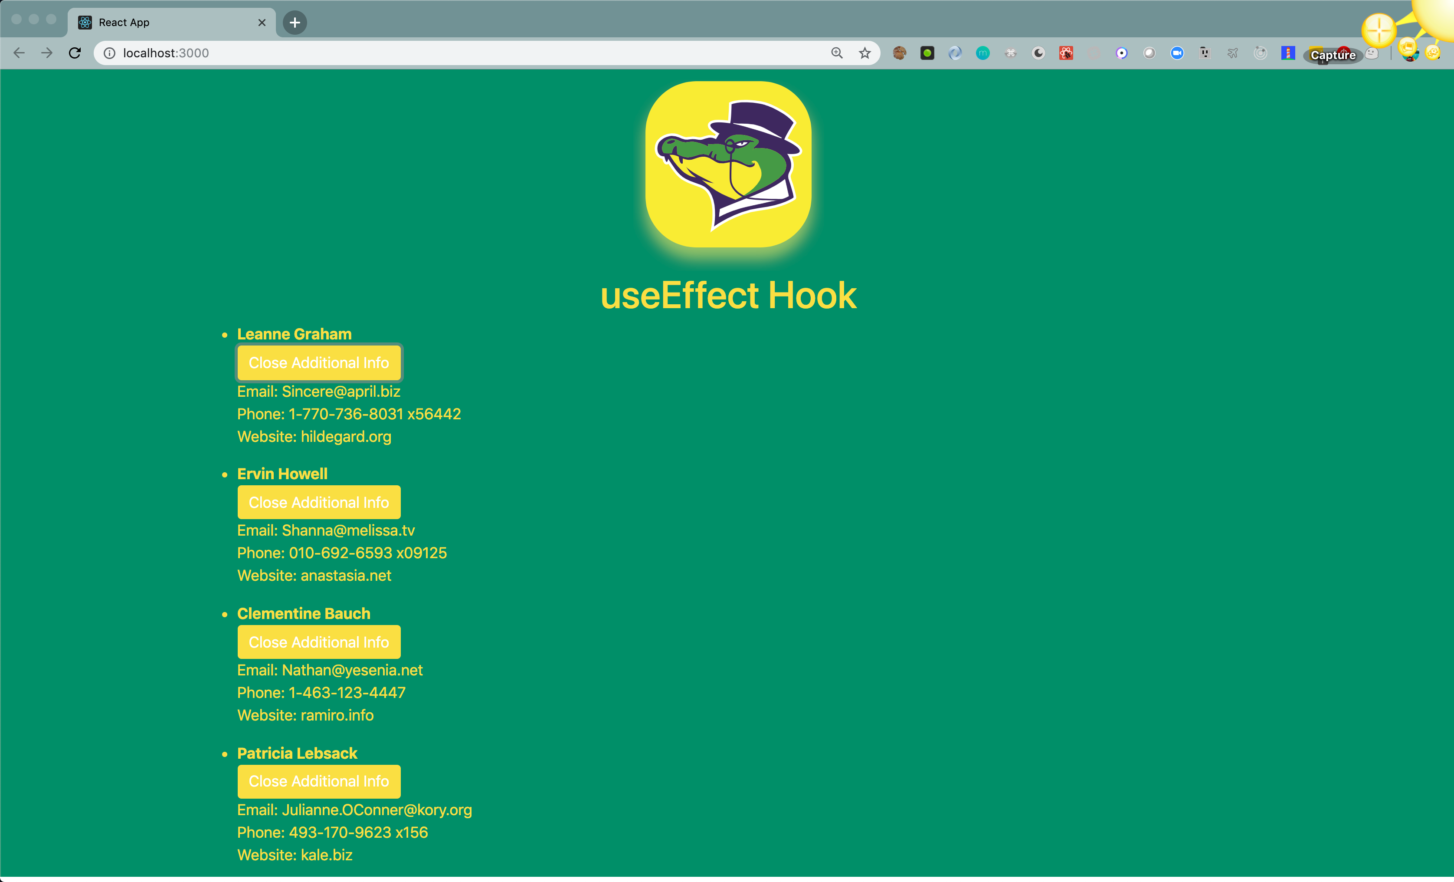Image resolution: width=1454 pixels, height=882 pixels.
Task: Click the React App favicon icon
Action: point(86,21)
